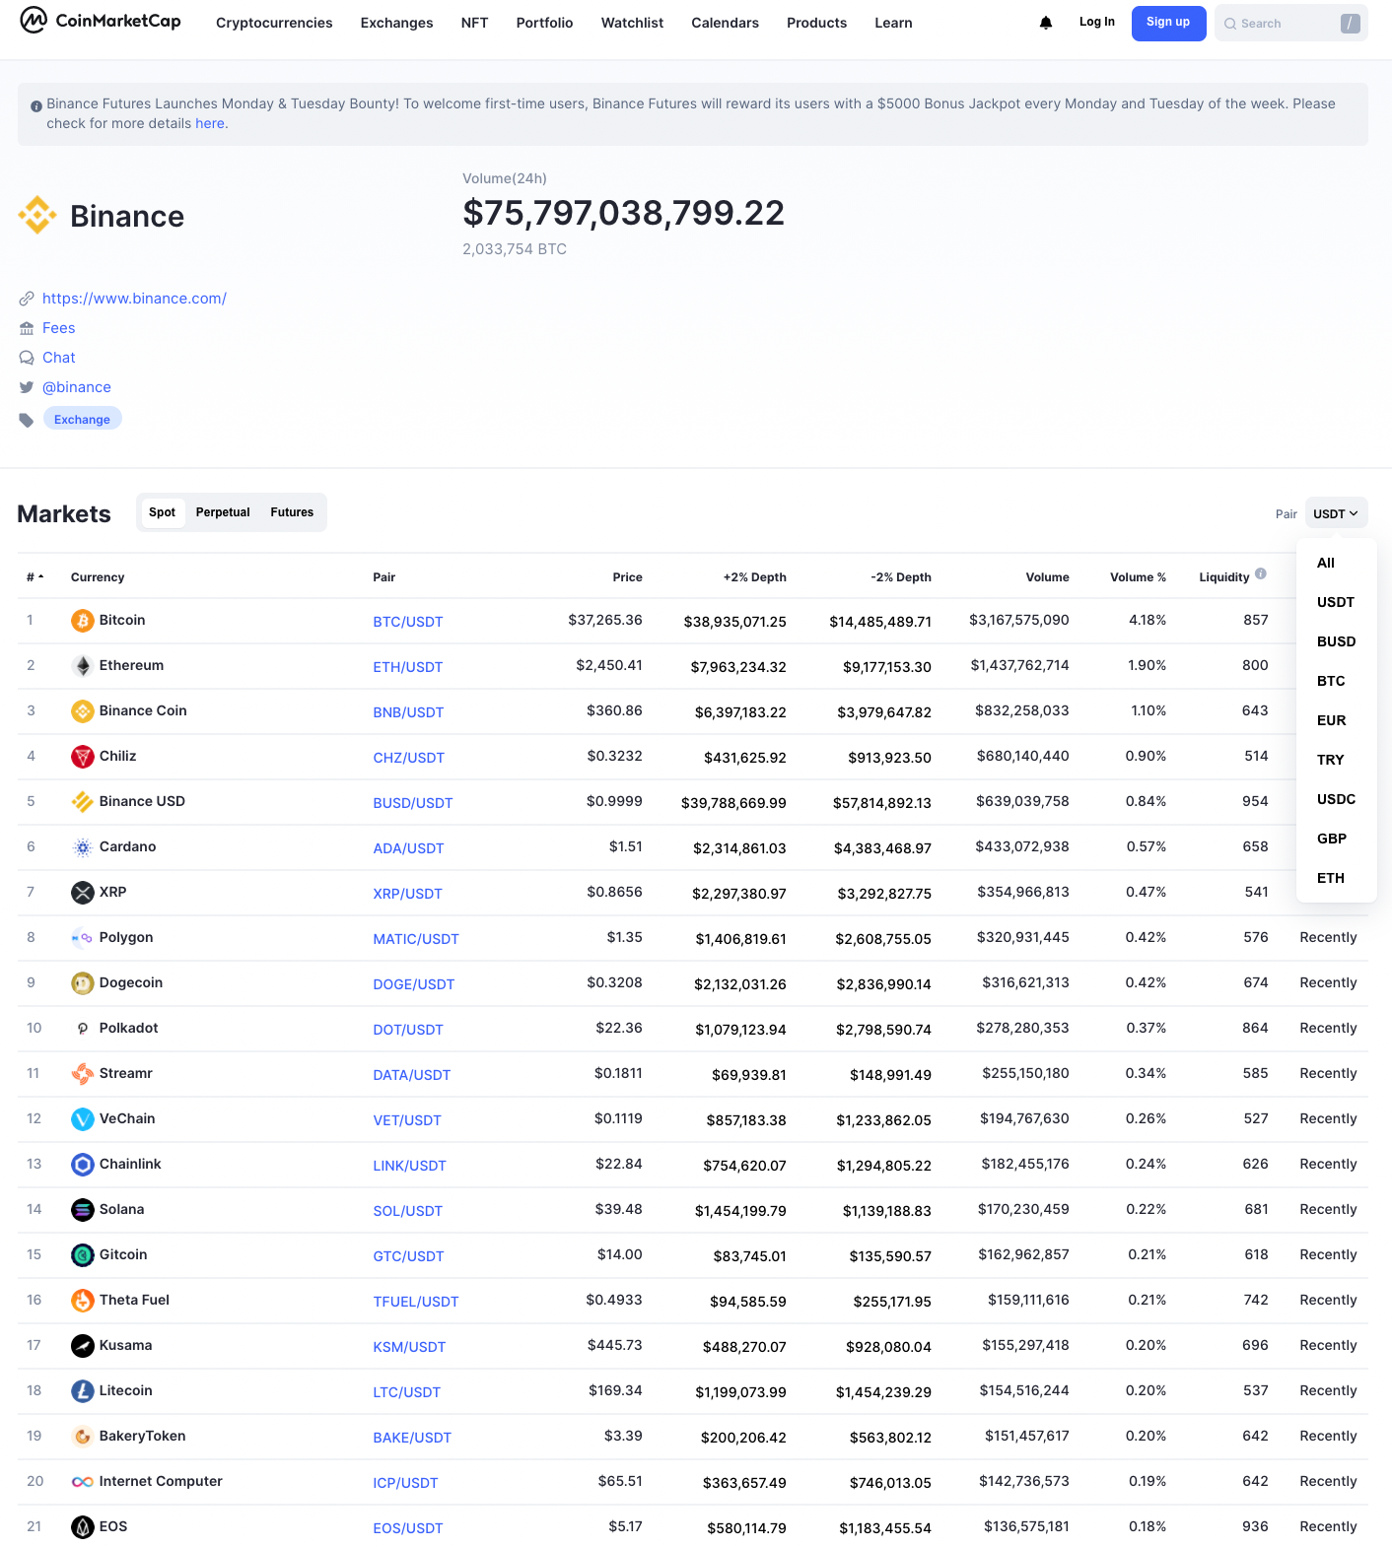Open the Calendars menu
This screenshot has width=1392, height=1547.
[x=725, y=23]
